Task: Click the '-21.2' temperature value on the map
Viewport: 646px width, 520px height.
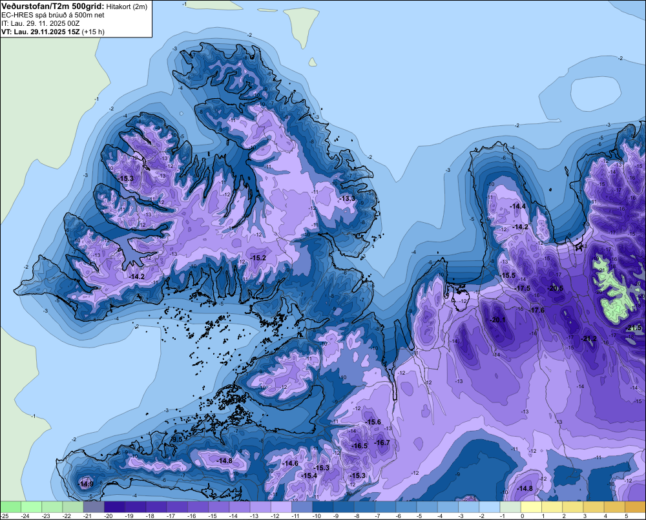Action: (x=589, y=339)
